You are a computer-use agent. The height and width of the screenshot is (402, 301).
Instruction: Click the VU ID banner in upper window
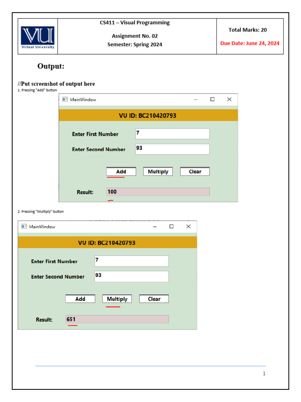[148, 115]
